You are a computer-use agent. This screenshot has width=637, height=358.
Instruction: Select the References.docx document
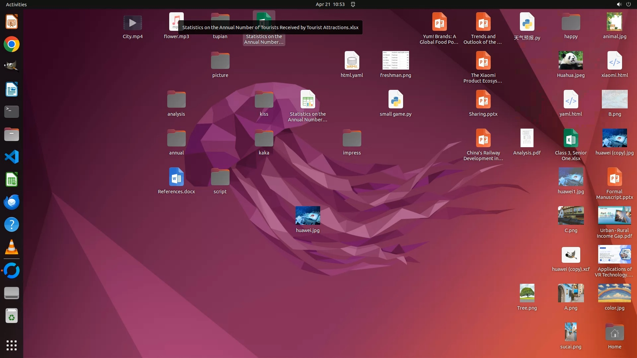[x=176, y=177]
